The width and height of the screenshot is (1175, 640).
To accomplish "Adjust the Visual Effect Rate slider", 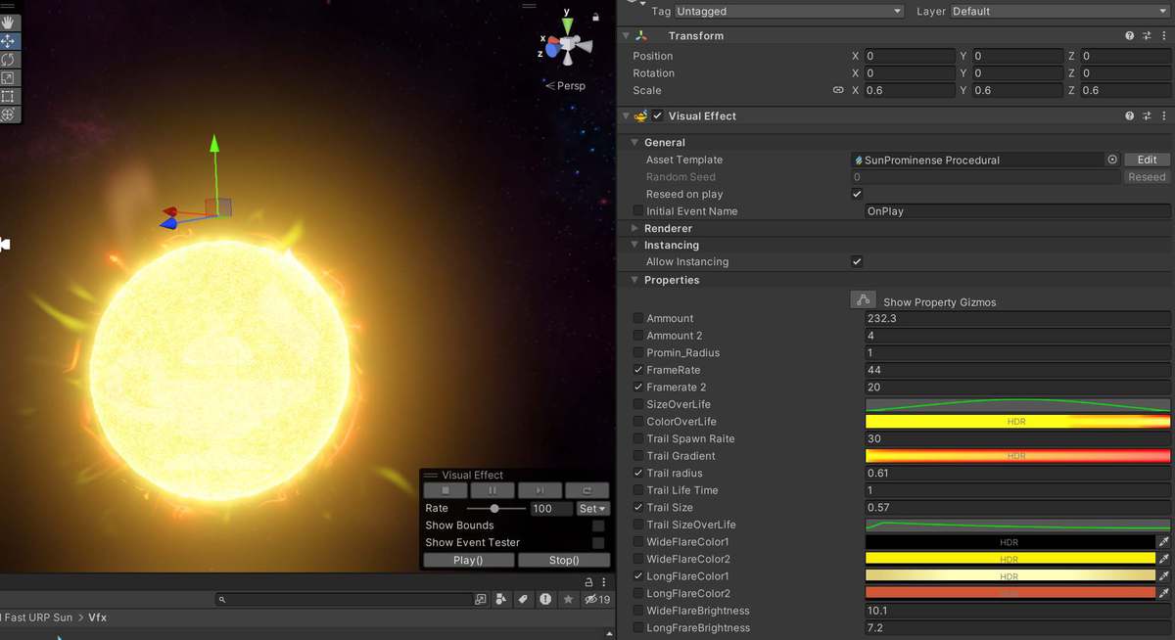I will (494, 508).
